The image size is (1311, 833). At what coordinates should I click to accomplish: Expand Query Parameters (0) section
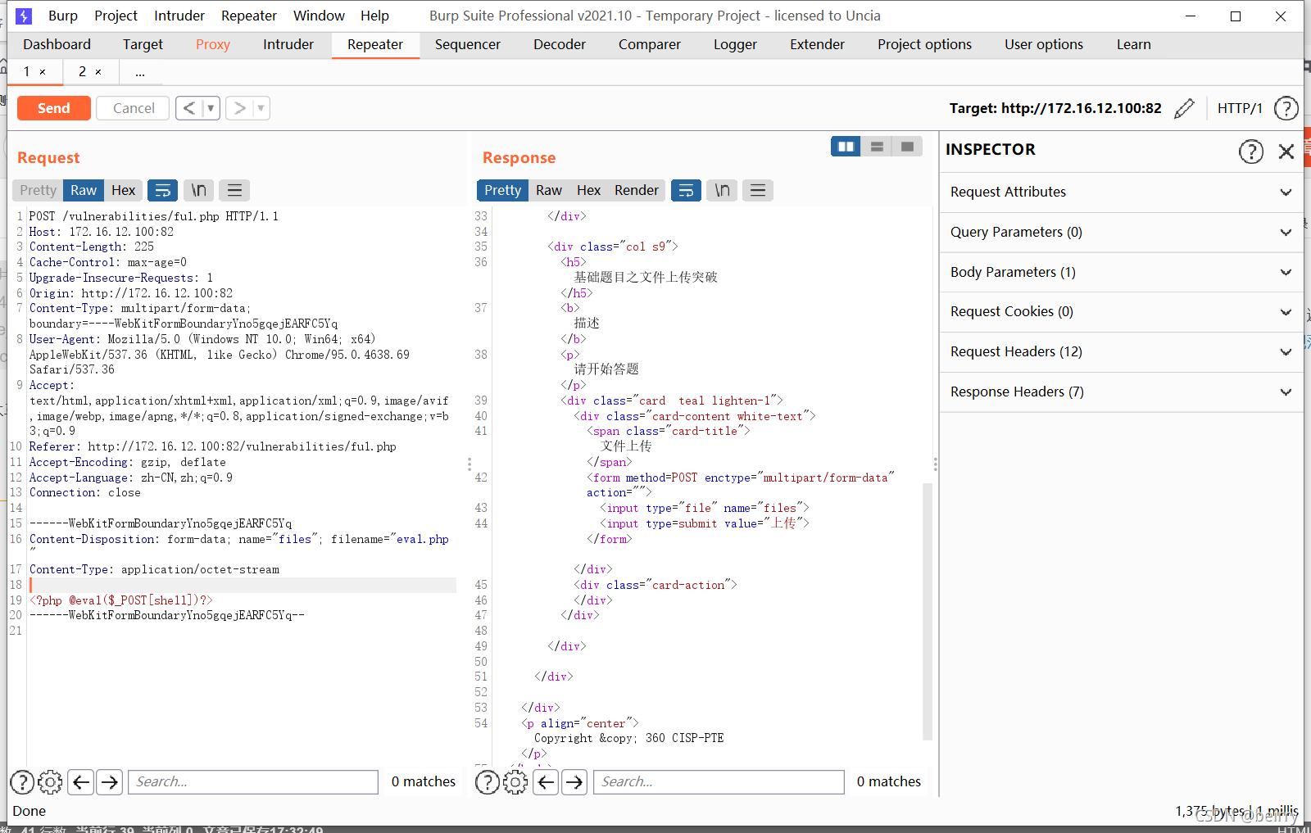pos(1121,232)
